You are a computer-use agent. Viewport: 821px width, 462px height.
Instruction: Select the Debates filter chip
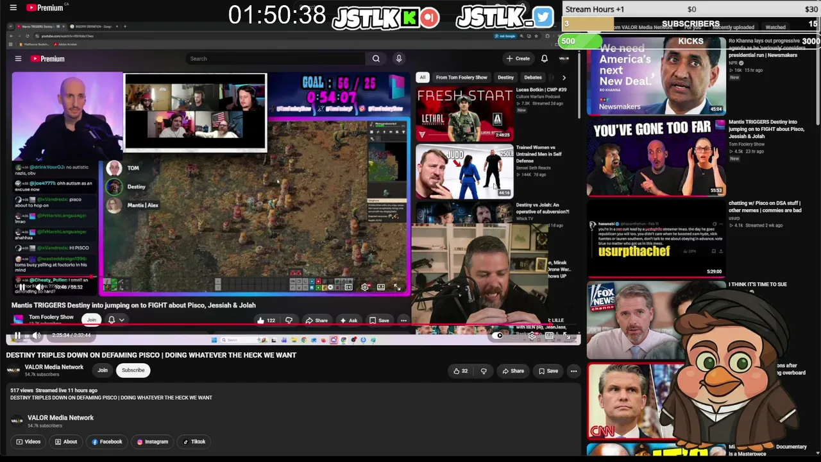533,78
